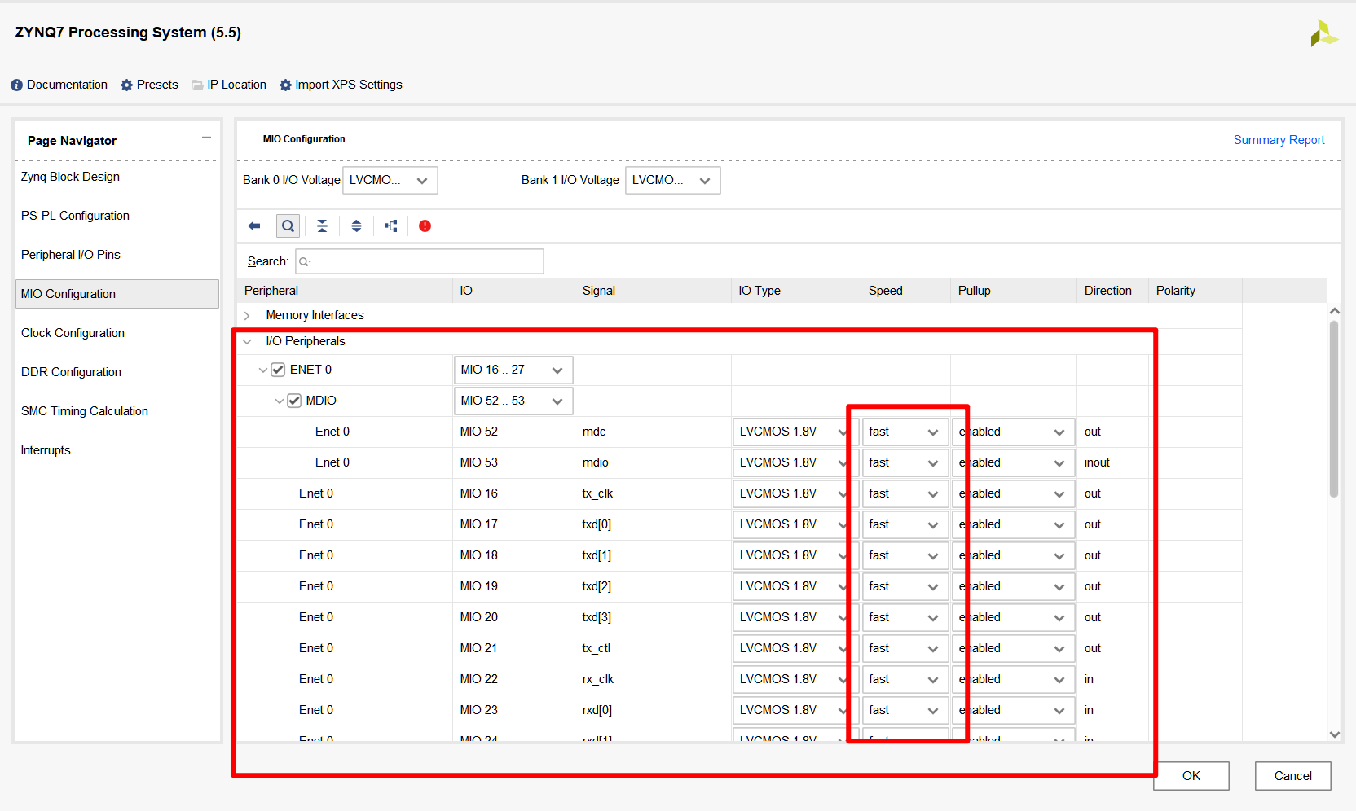Open the speed dropdown for MIO 23

click(x=905, y=711)
